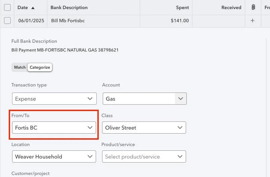Click the Received column header

[x=231, y=7]
